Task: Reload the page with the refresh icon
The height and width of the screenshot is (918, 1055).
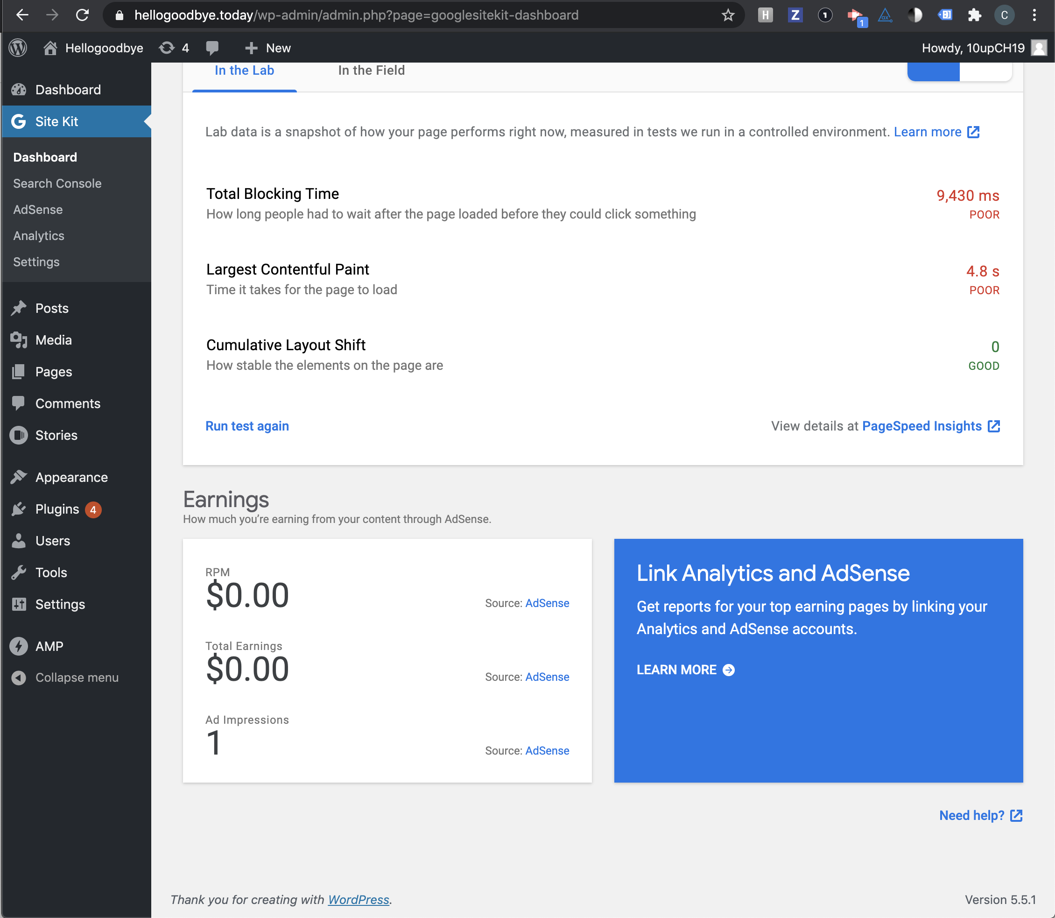Action: pos(83,15)
